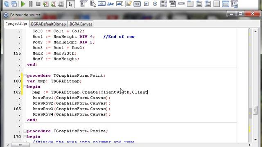This screenshot has height=147, width=262.
Task: Switch to the *project2.lpr tab
Action: 16,24
